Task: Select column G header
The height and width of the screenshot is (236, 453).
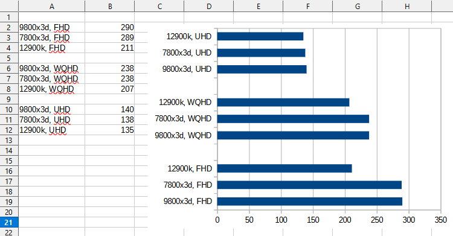Action: click(358, 6)
